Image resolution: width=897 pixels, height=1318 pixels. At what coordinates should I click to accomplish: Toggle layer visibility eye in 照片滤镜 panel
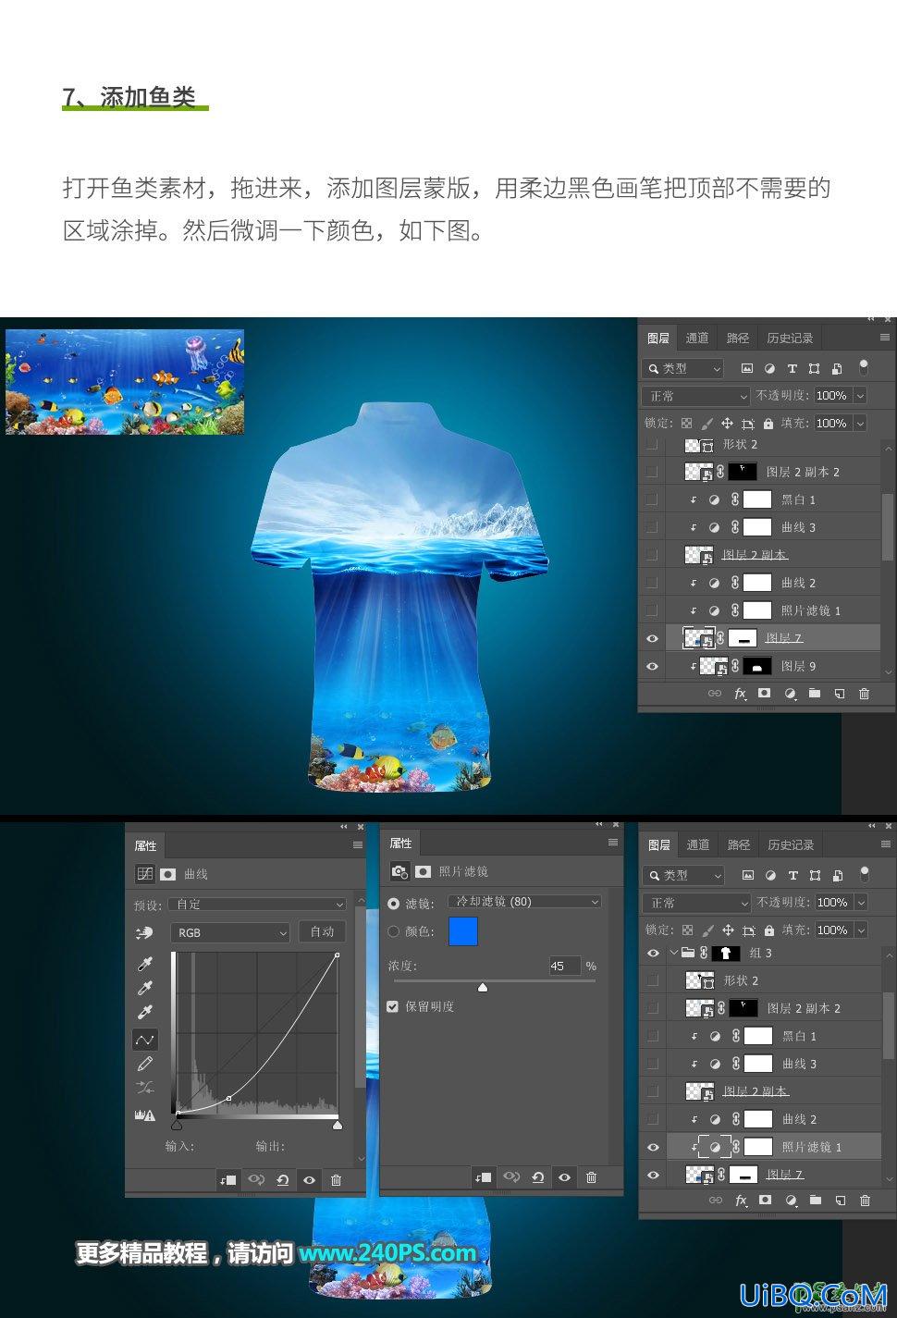[x=564, y=1177]
